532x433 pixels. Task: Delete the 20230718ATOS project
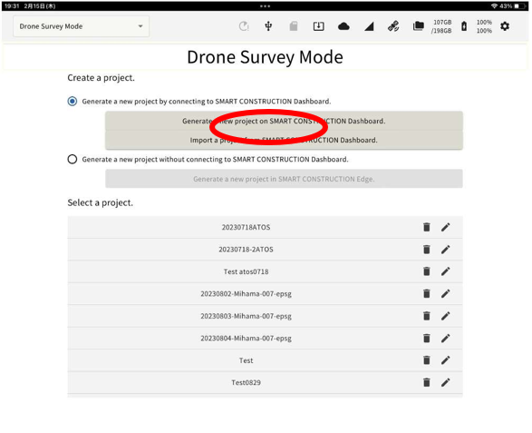(427, 227)
